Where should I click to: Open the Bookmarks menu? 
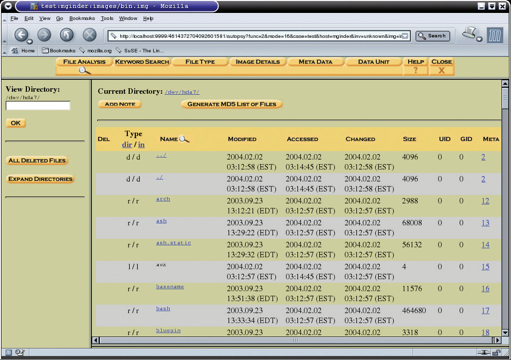point(82,18)
